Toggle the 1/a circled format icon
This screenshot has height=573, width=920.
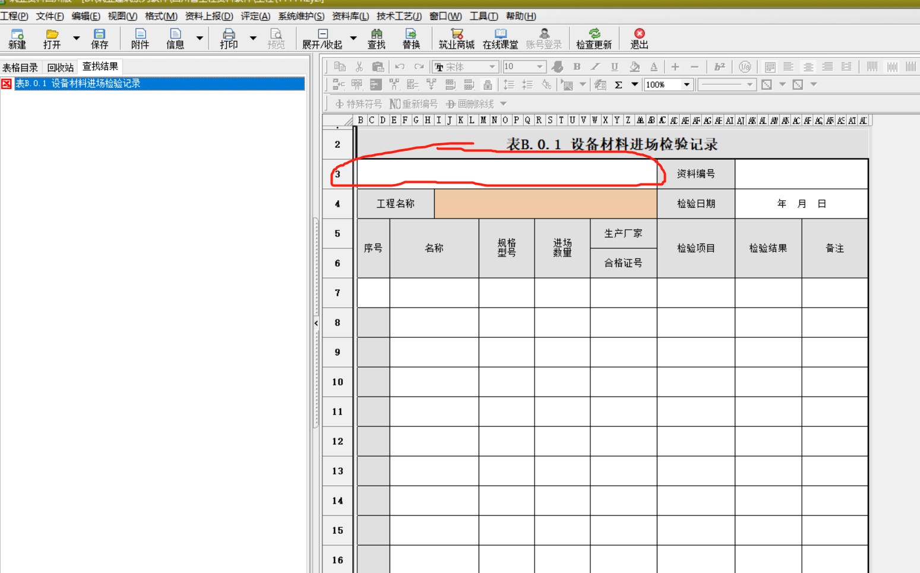click(x=745, y=67)
